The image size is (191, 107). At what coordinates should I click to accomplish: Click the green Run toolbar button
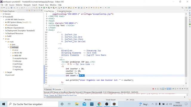[44, 8]
